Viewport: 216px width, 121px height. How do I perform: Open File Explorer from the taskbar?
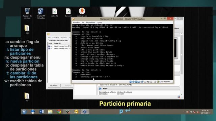(x=50, y=112)
